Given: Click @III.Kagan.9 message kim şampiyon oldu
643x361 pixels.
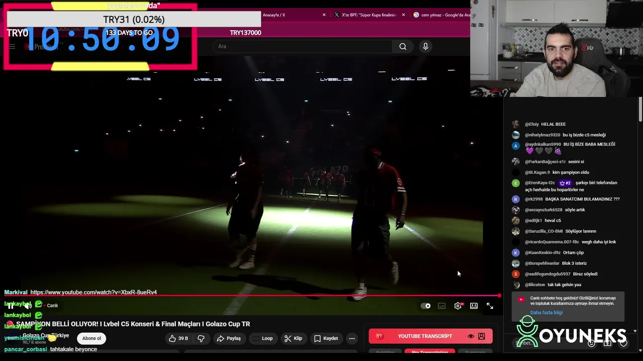Looking at the screenshot, I should tap(571, 172).
